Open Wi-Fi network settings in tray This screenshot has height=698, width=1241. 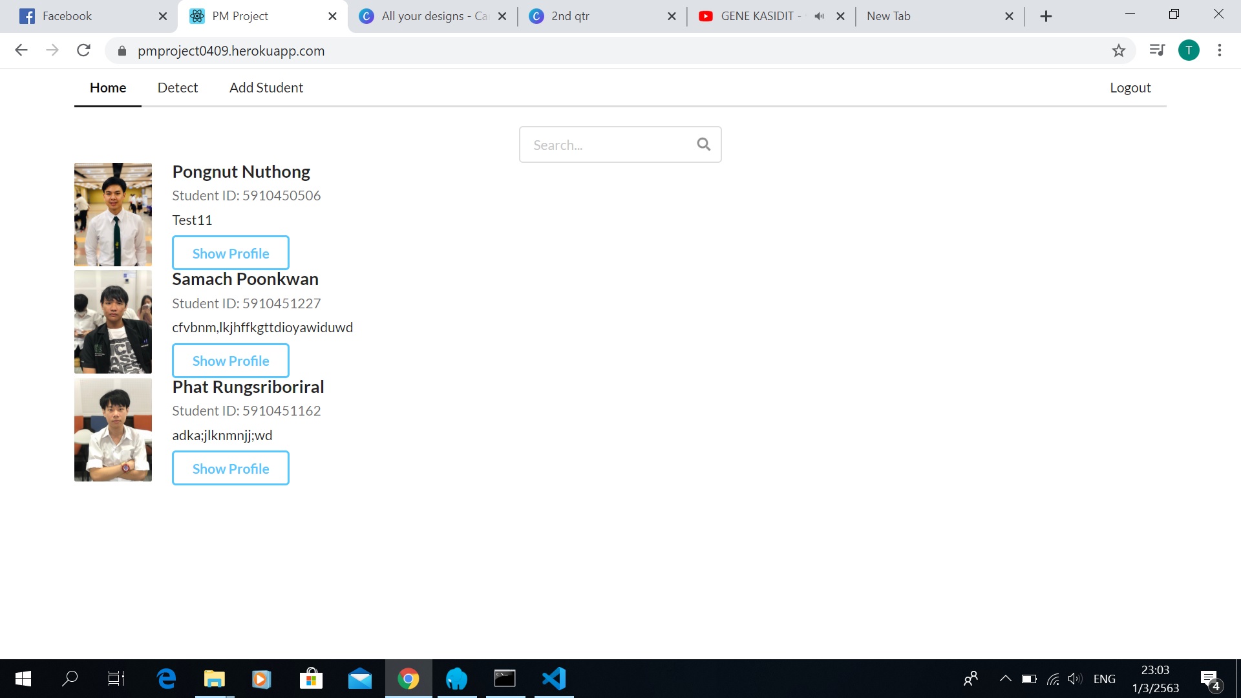(1053, 679)
